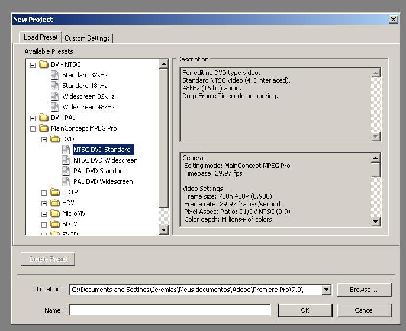
Task: Close the New Project dialog window
Action: [x=394, y=20]
